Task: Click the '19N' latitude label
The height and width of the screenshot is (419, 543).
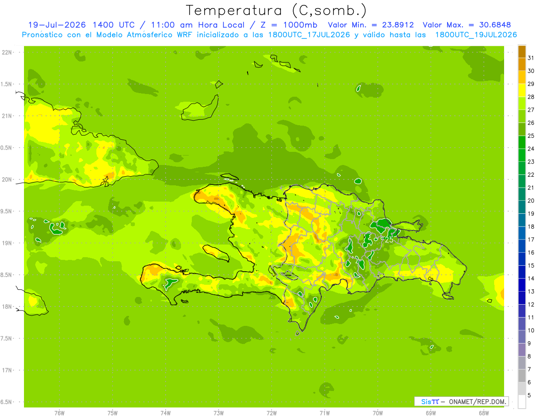Action: click(x=7, y=243)
